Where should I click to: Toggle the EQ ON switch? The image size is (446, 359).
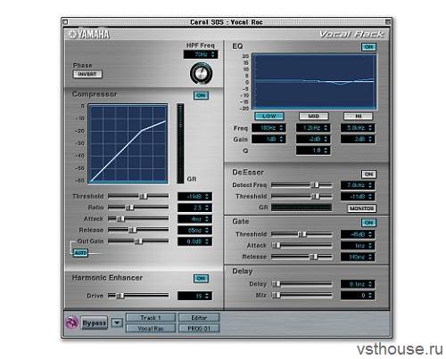coord(368,47)
